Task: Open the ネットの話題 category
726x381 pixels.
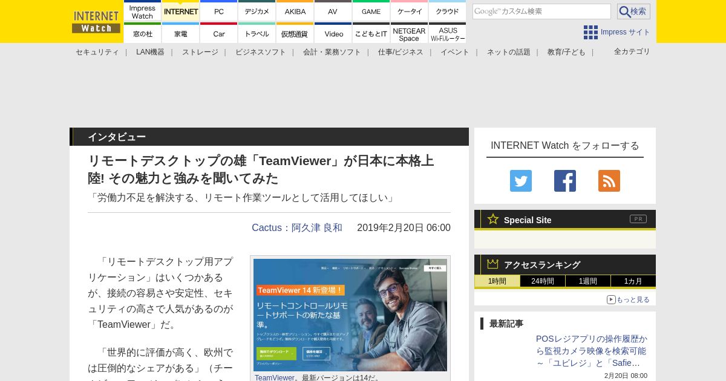Action: tap(509, 52)
